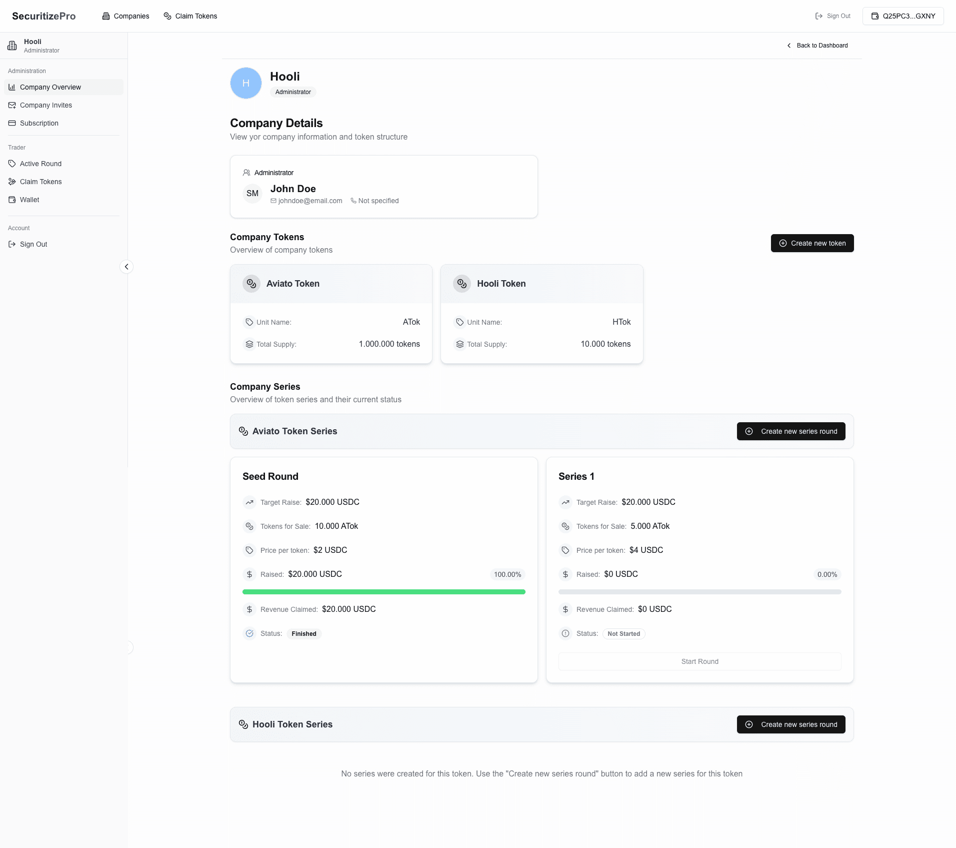Open the Subscription page from sidebar
This screenshot has height=848, width=956.
click(39, 123)
